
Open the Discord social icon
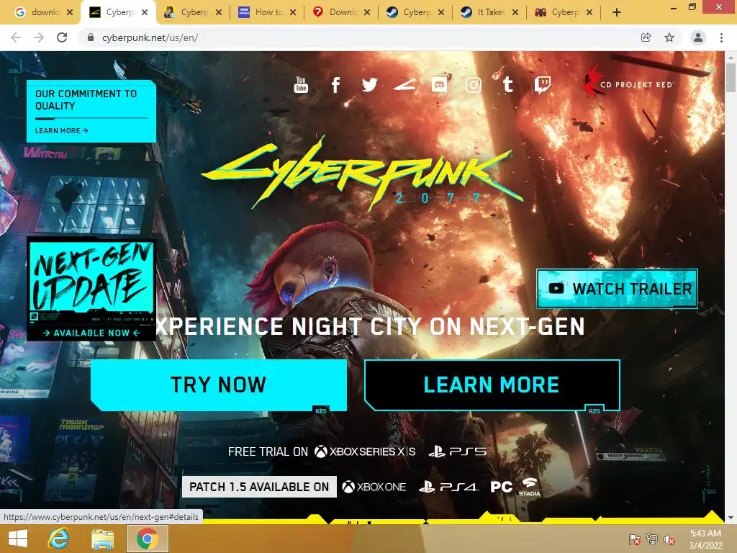[x=439, y=85]
